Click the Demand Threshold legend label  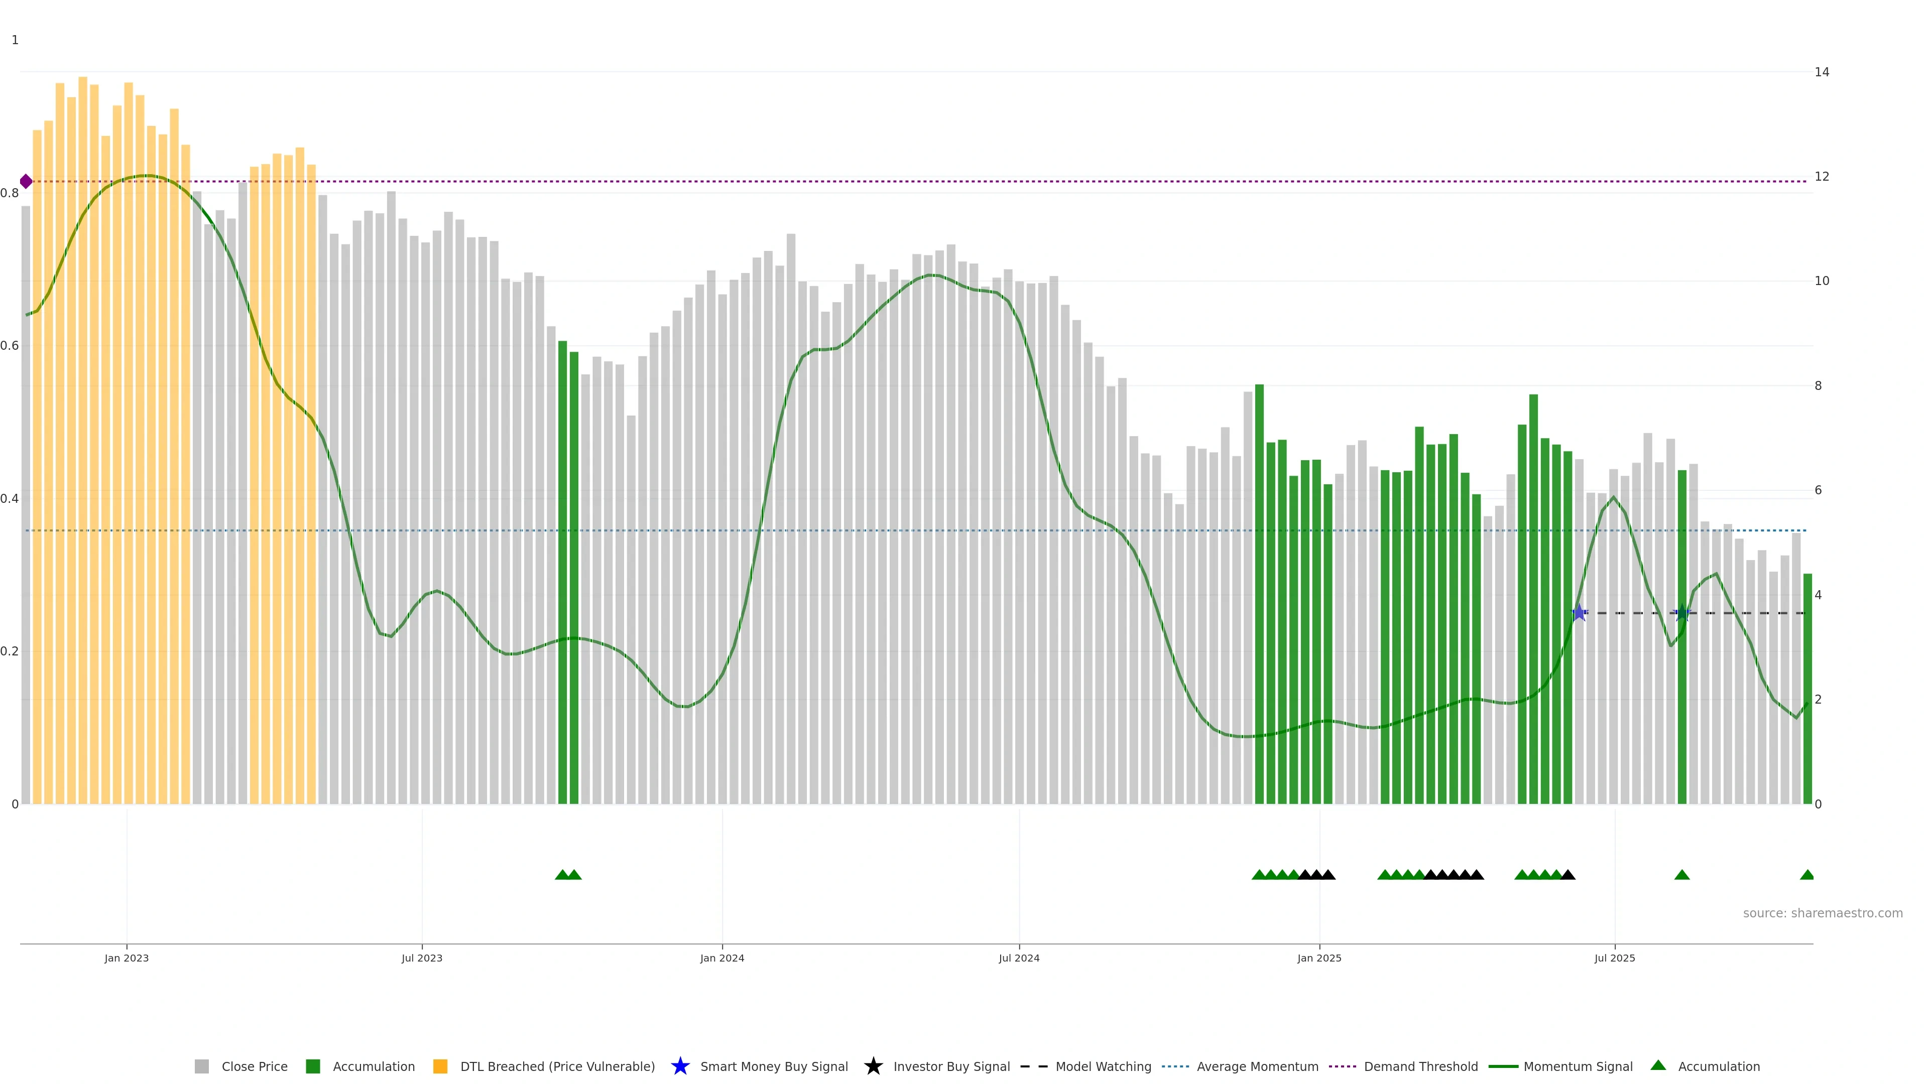click(x=1420, y=1066)
